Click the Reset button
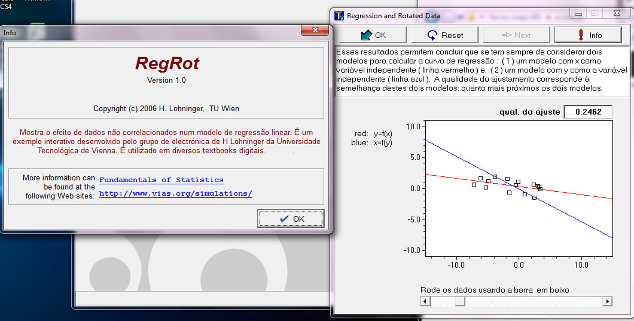The width and height of the screenshot is (634, 321). (x=445, y=35)
